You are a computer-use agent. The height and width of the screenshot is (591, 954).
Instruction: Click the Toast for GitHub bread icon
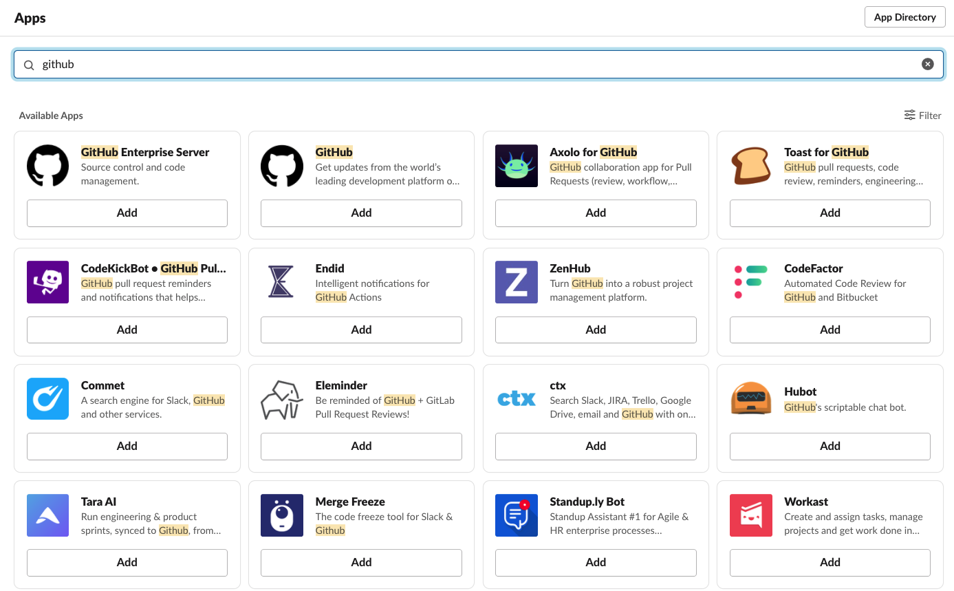[751, 166]
